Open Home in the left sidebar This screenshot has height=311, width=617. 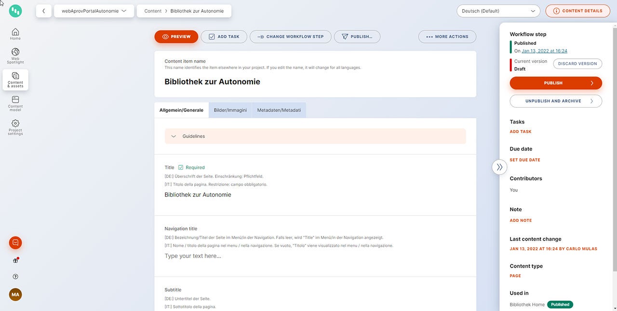coord(15,34)
